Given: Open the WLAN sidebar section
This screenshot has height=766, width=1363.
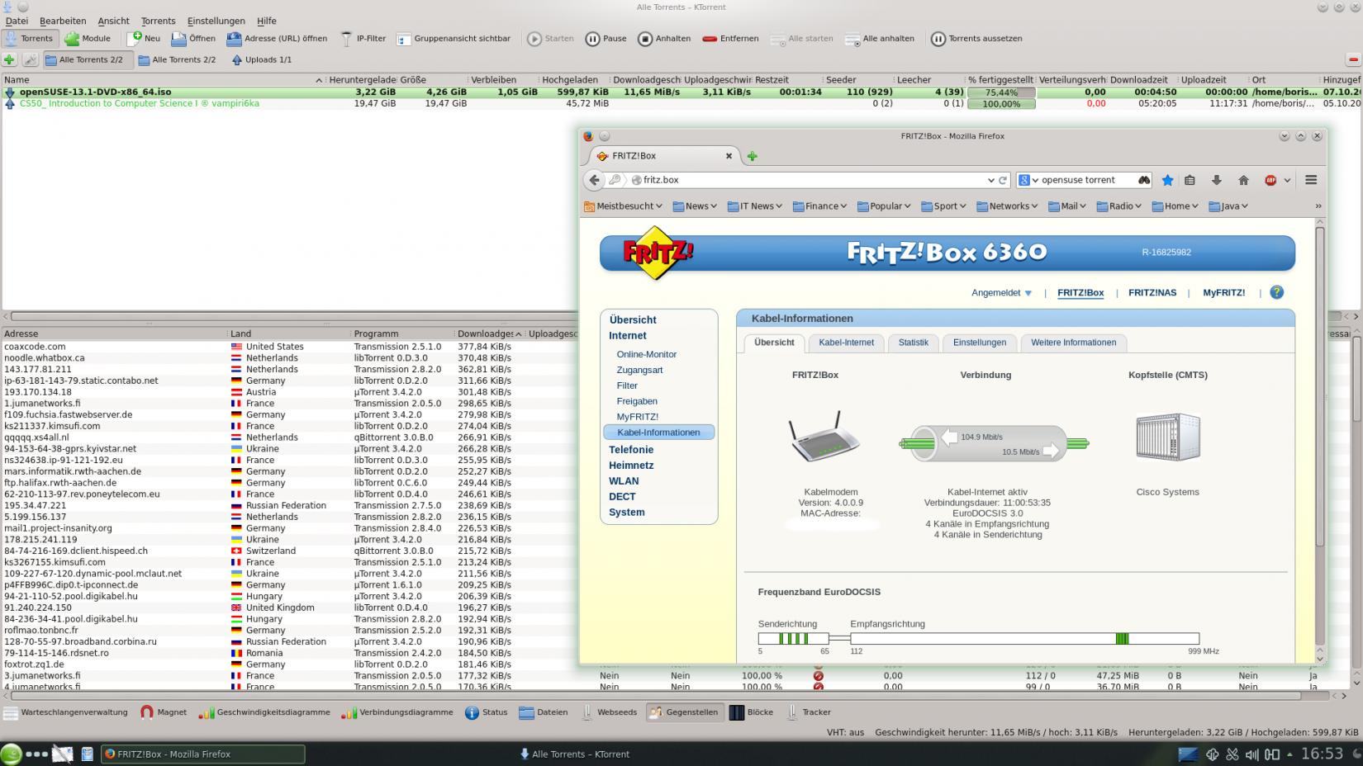Looking at the screenshot, I should [x=624, y=480].
